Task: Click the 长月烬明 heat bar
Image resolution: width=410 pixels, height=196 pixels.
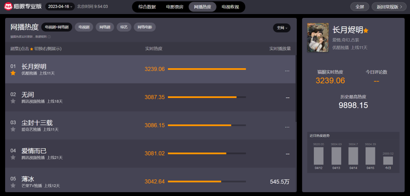Action: point(207,69)
